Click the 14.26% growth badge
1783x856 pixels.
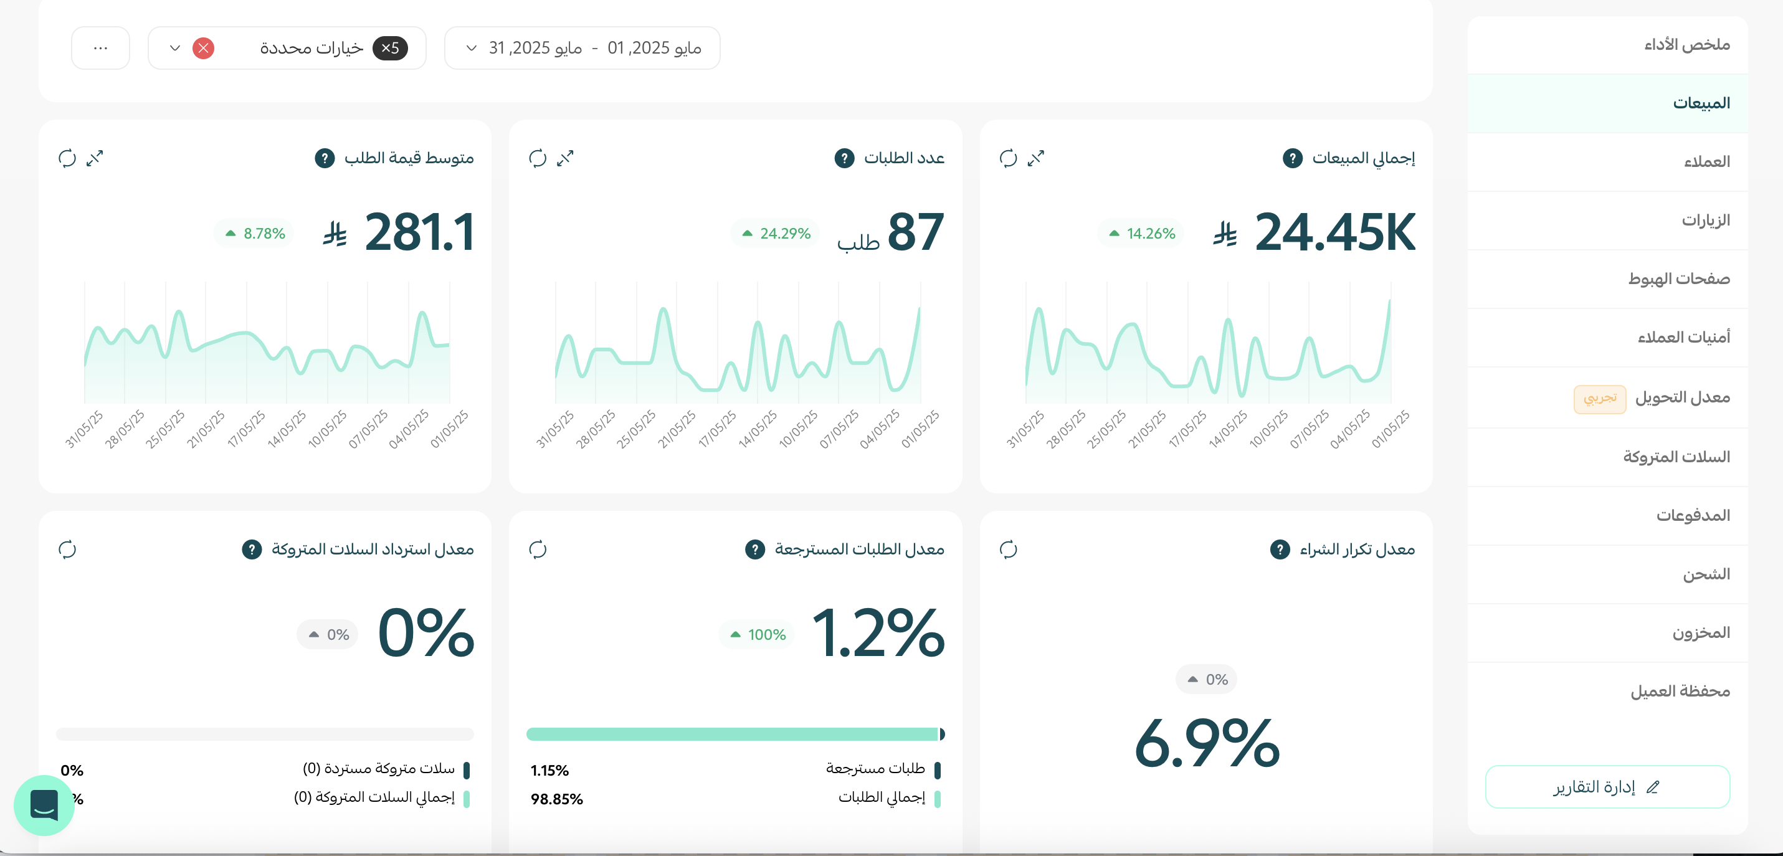click(1141, 233)
